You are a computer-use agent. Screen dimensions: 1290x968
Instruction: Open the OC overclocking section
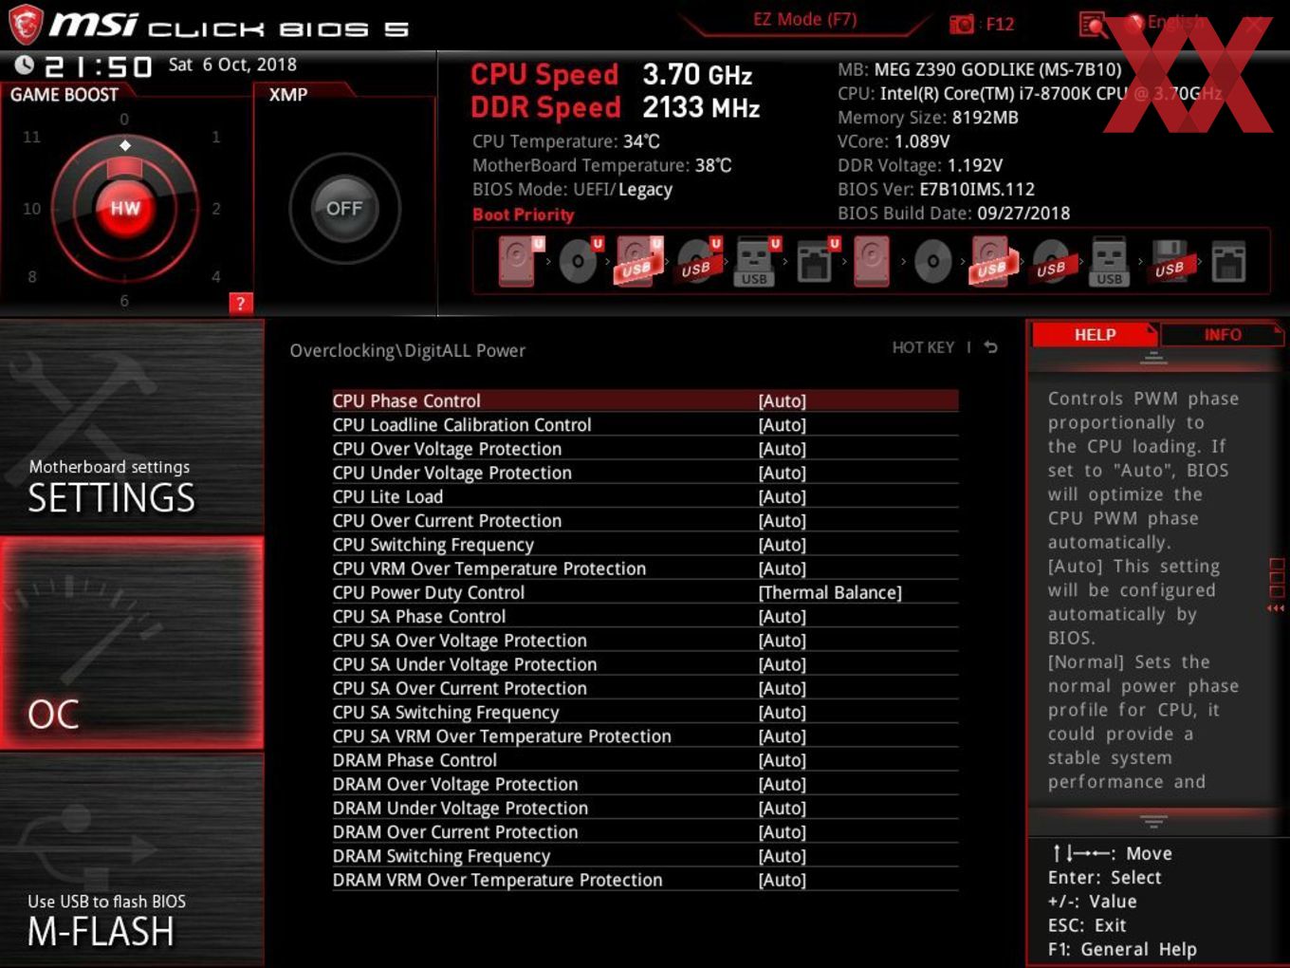point(132,643)
